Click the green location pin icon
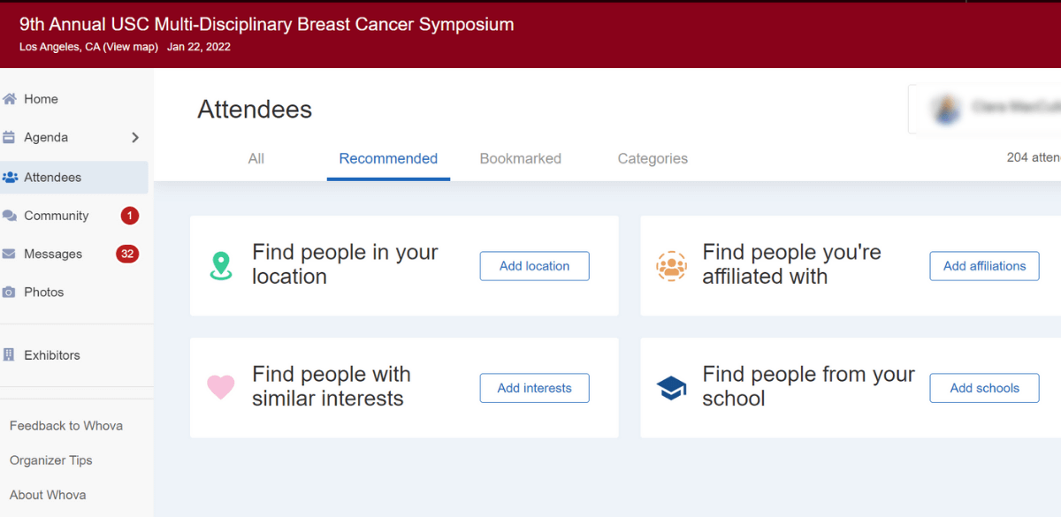The width and height of the screenshot is (1061, 517). (221, 265)
